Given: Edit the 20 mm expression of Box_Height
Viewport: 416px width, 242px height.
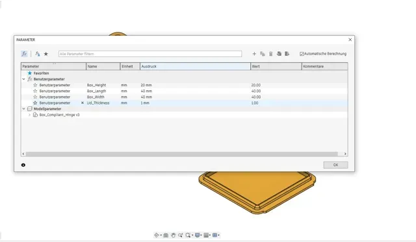Looking at the screenshot, I should (x=146, y=85).
